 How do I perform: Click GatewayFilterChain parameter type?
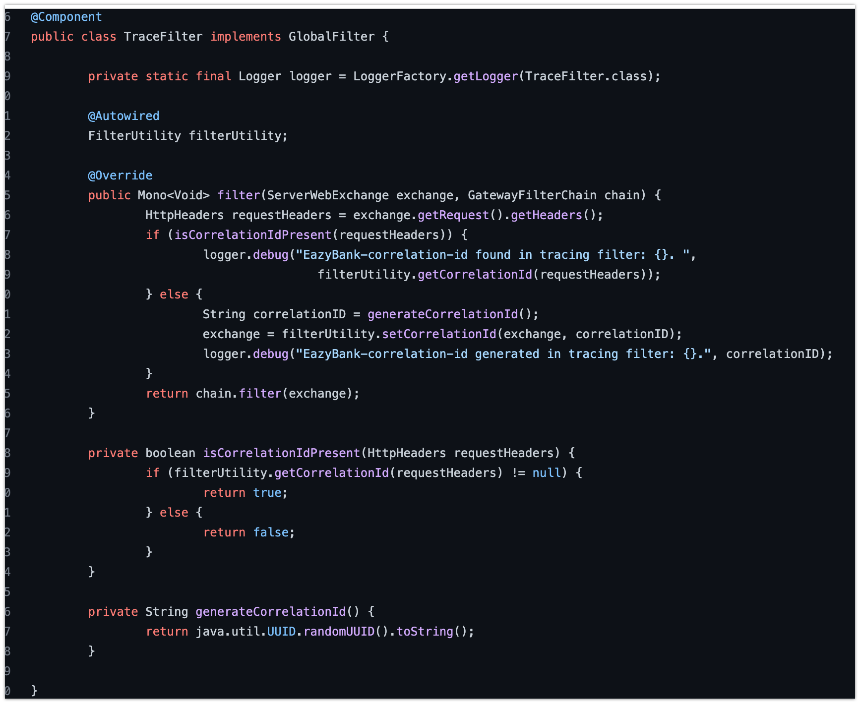532,195
